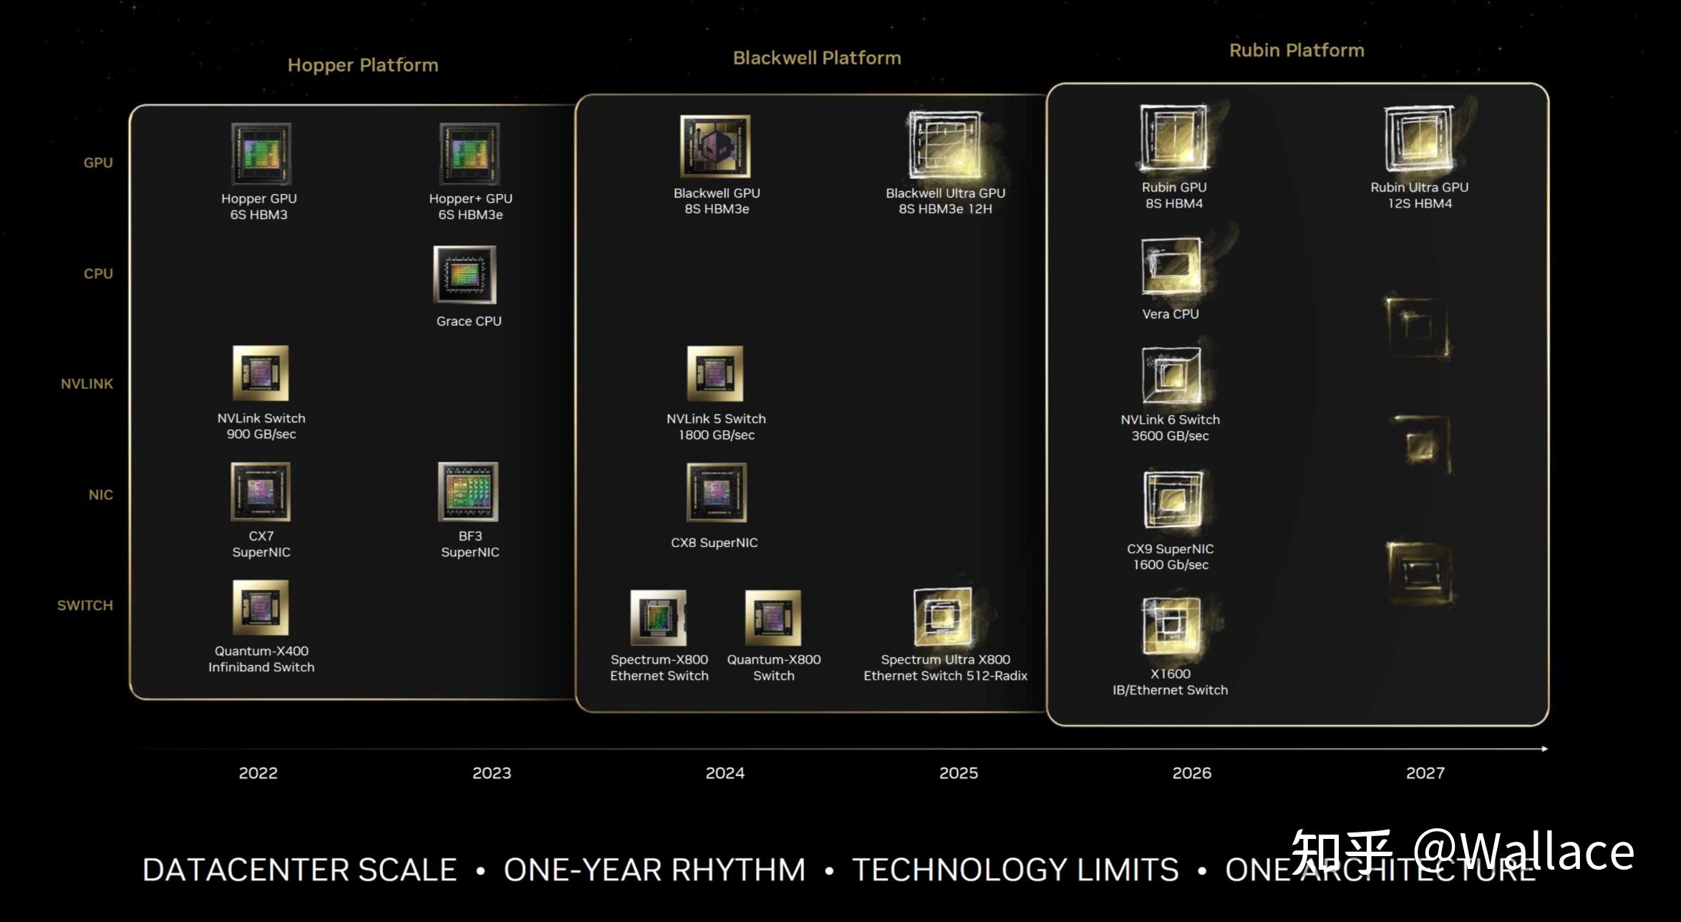Select the Rubin GPU sketch icon
This screenshot has width=1681, height=922.
click(x=1174, y=137)
